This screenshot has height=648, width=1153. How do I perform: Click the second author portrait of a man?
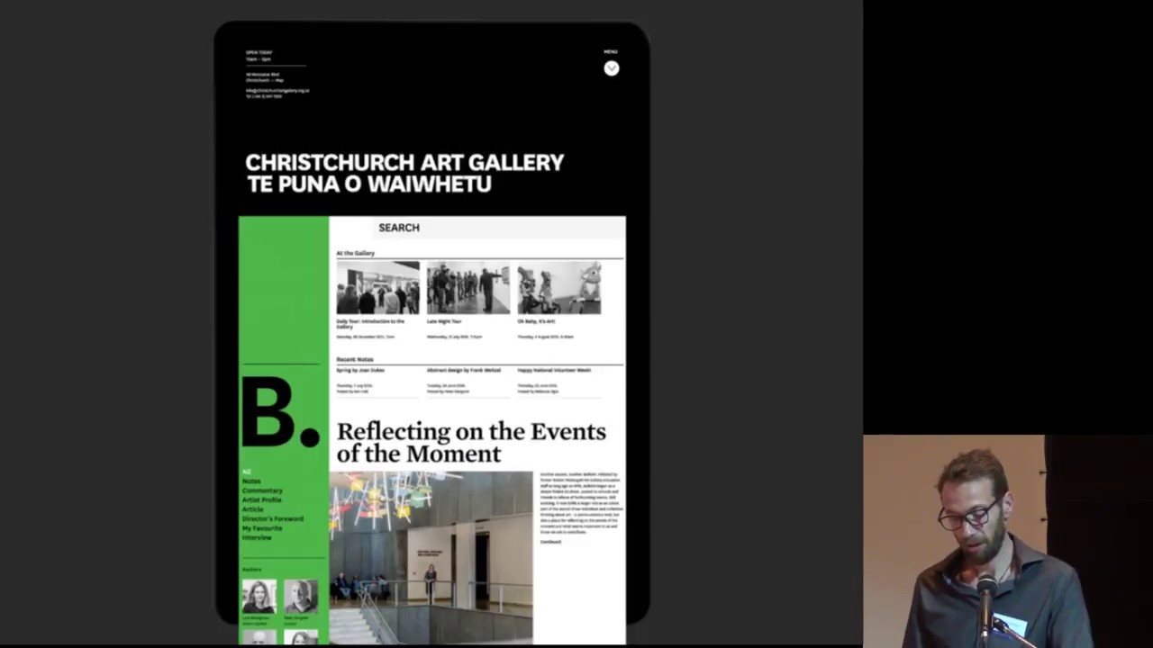(301, 597)
